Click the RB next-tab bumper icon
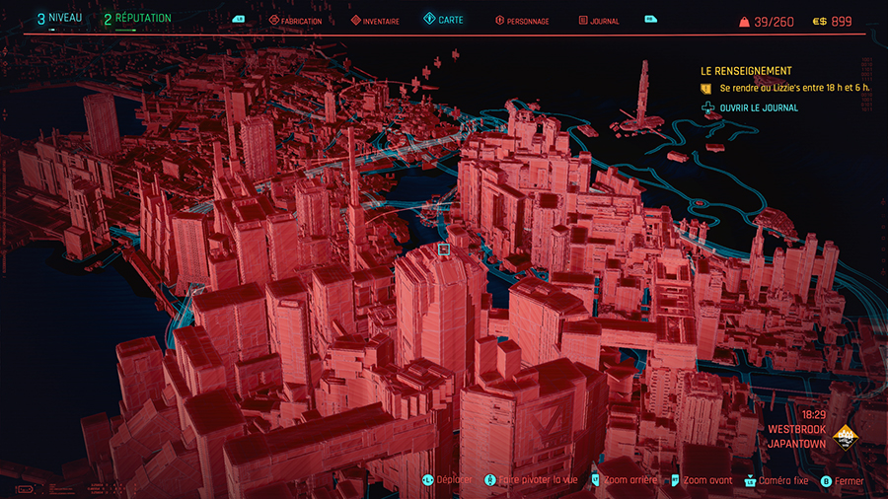Image resolution: width=888 pixels, height=499 pixels. pos(649,19)
